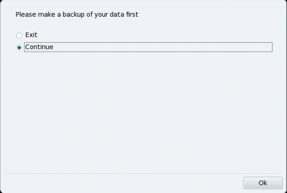Pick the Exit choice in the dialog

(x=19, y=35)
